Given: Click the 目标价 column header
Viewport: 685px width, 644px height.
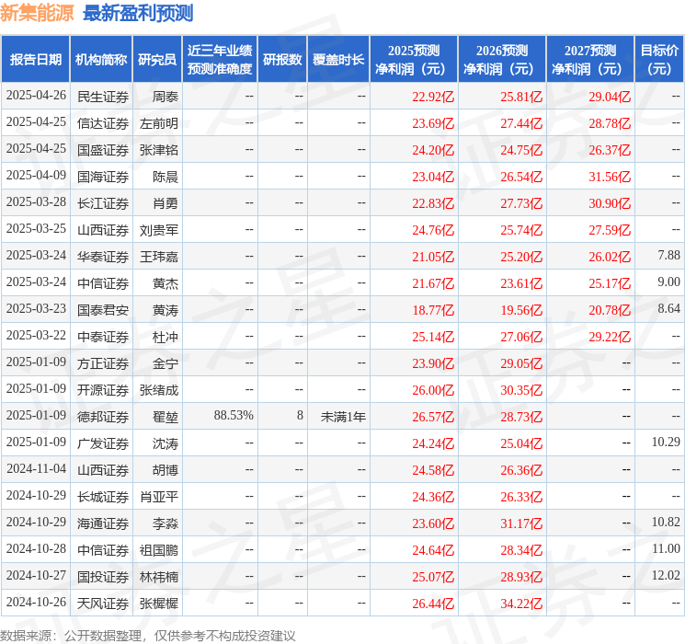Looking at the screenshot, I should [x=659, y=60].
